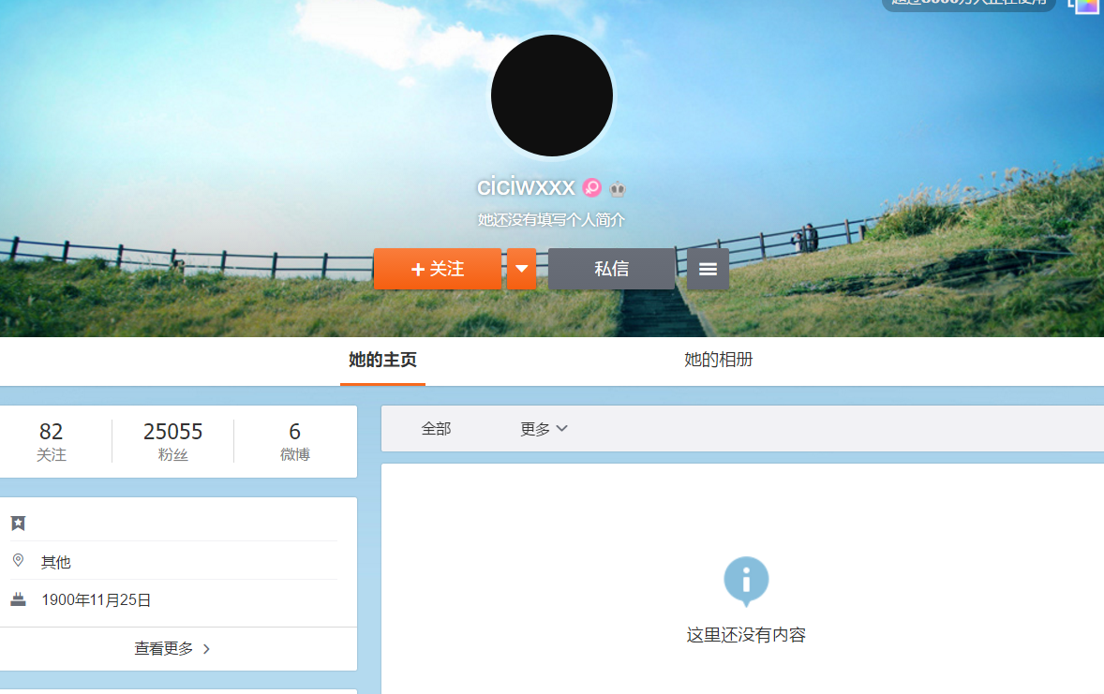Follow ciciwxxx with the 关注 button
This screenshot has width=1104, height=694.
438,269
